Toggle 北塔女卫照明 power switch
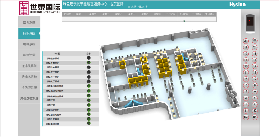Image resolution: width=279 pixels, height=137 pixels. 89,119
